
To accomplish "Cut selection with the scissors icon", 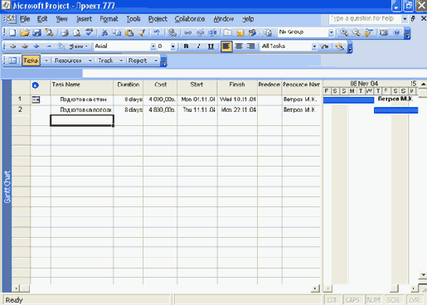I will point(104,32).
